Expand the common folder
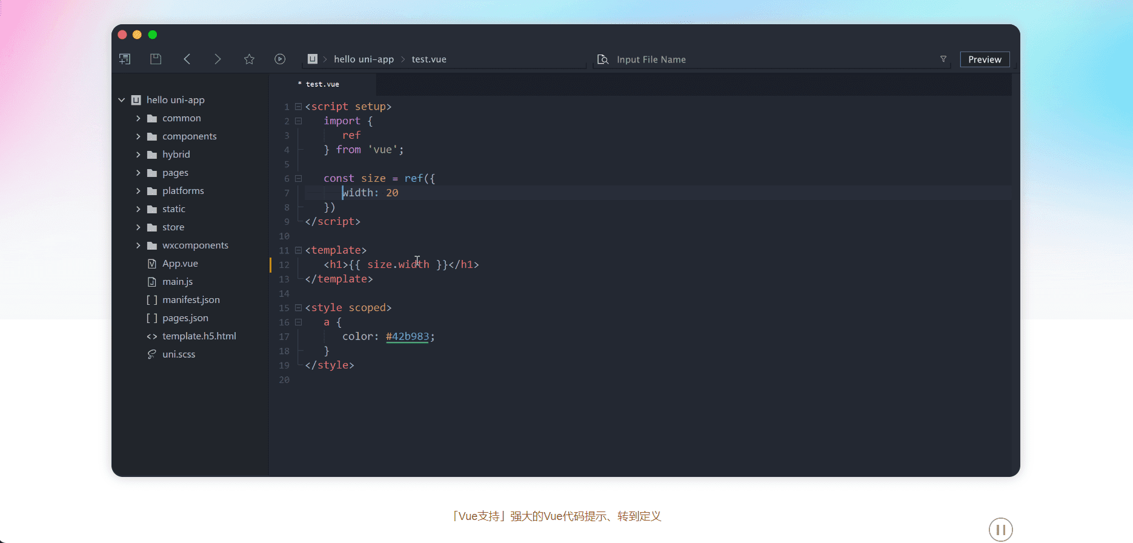This screenshot has width=1133, height=543. [x=138, y=118]
